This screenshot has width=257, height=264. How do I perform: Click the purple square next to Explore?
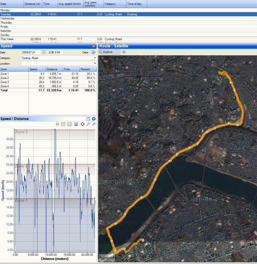(124, 52)
